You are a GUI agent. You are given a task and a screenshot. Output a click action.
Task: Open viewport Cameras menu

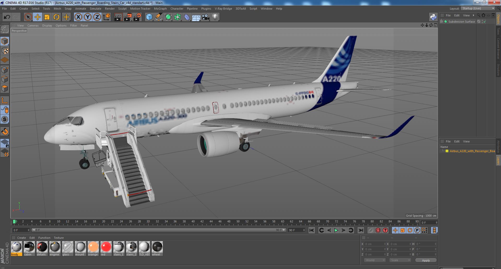tap(33, 26)
